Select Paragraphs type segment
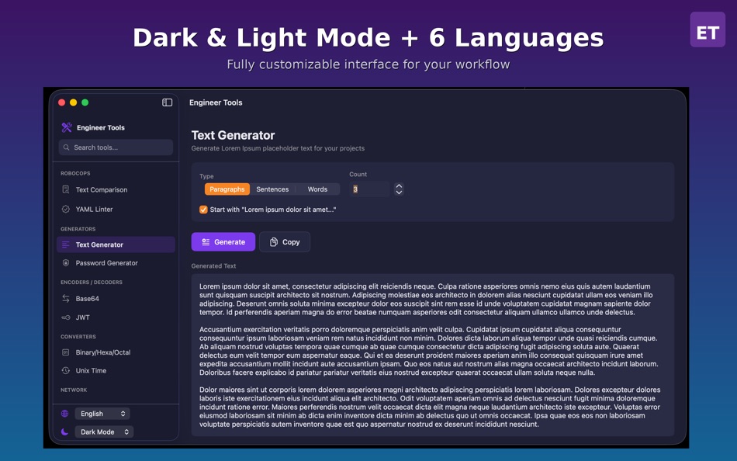Screen dimensions: 737x461 [227, 189]
